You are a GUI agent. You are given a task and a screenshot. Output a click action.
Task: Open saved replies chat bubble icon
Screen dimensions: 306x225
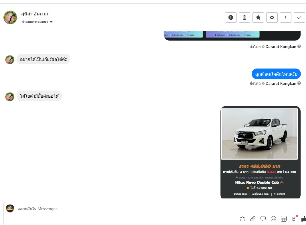[x=263, y=219]
